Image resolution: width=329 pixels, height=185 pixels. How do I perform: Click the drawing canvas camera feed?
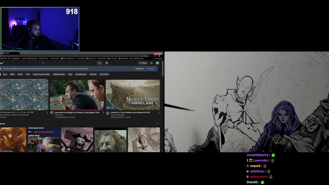pyautogui.click(x=247, y=102)
